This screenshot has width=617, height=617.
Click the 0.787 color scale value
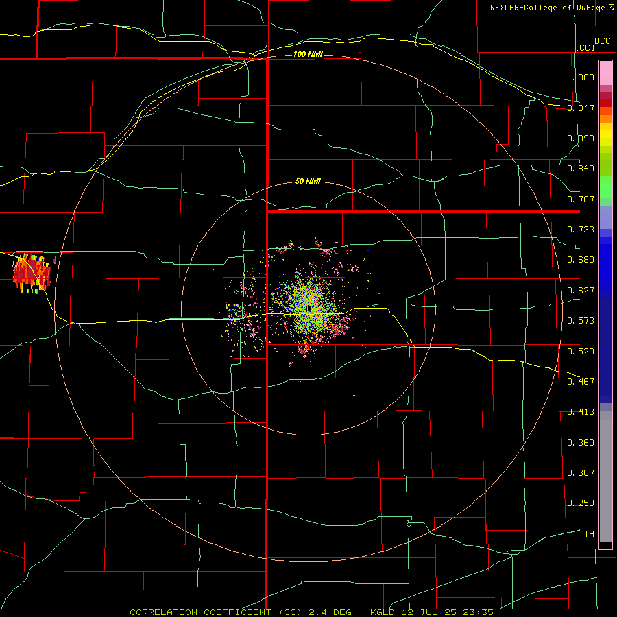coord(581,199)
